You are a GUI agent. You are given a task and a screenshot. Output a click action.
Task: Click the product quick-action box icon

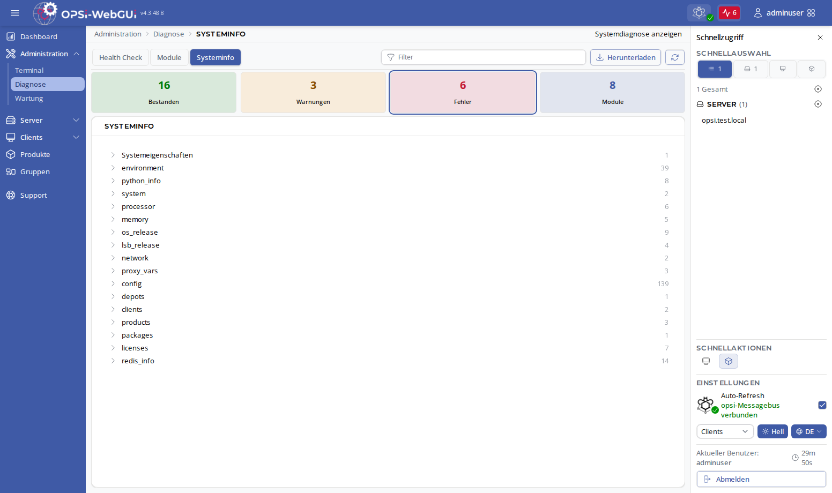729,361
